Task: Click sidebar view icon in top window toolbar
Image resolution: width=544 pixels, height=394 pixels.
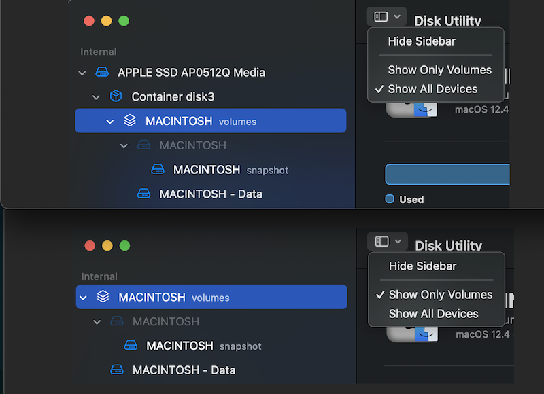Action: (x=381, y=16)
